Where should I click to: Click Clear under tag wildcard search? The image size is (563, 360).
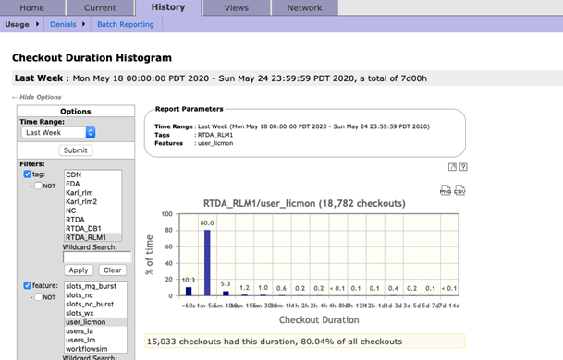click(113, 270)
